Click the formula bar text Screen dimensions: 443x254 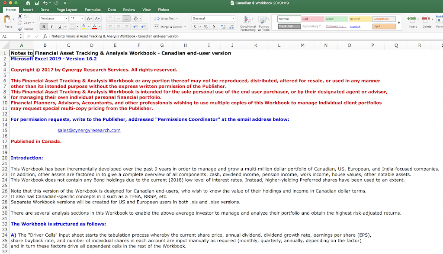pos(115,36)
